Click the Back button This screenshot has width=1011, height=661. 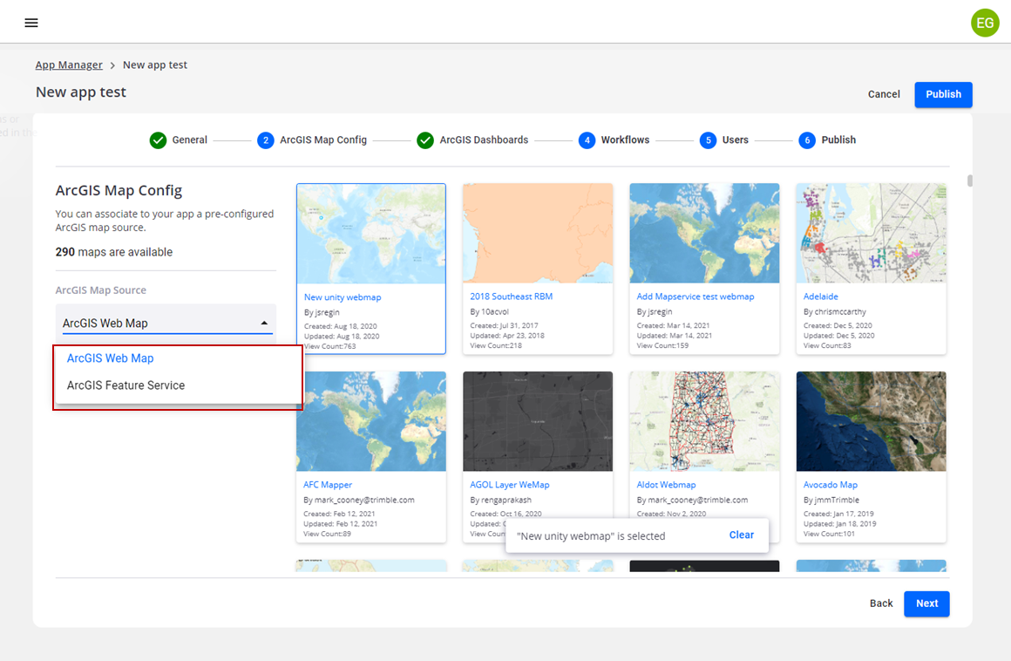881,603
